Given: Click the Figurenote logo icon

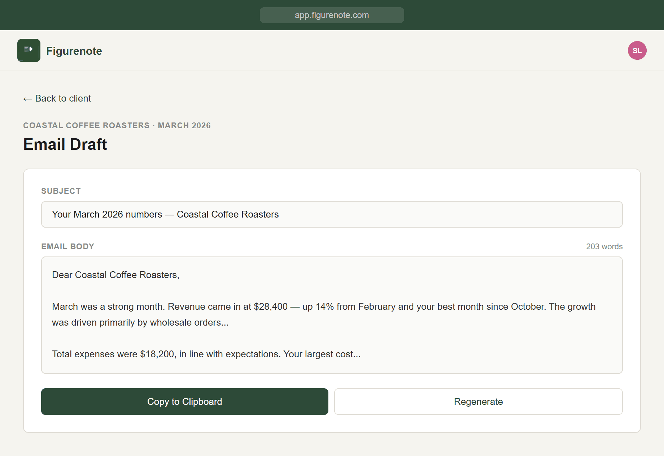Looking at the screenshot, I should tap(29, 50).
